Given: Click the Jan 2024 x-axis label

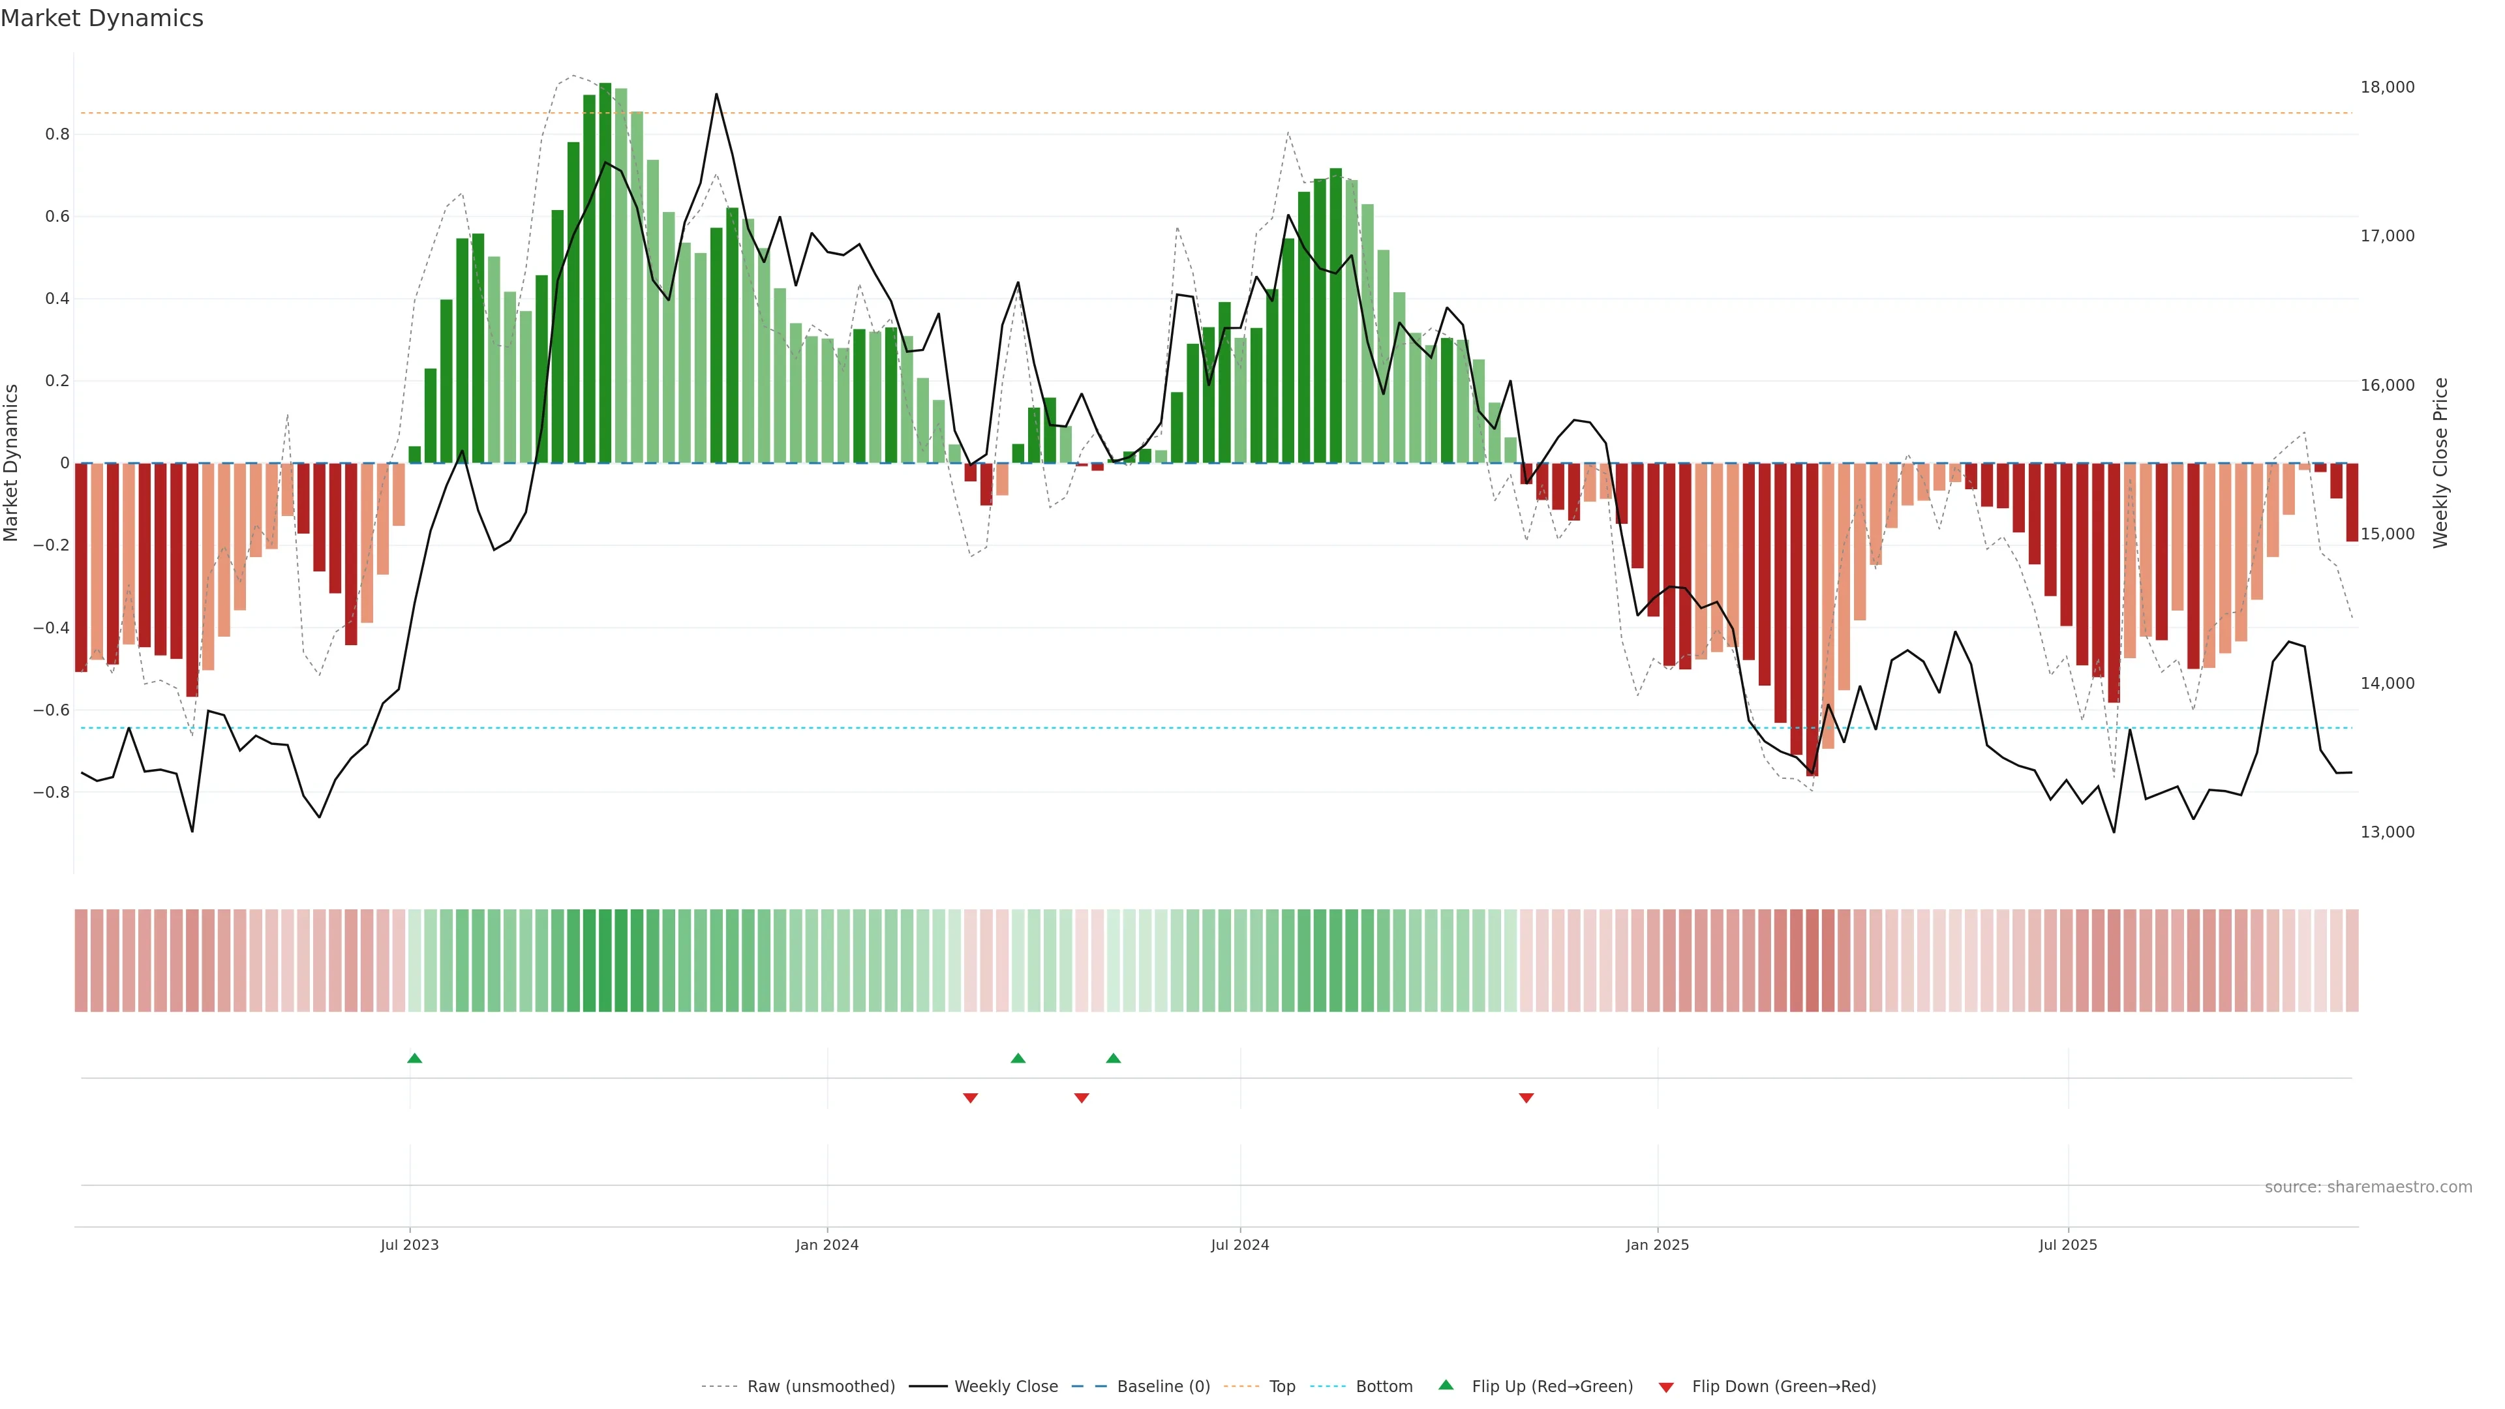Looking at the screenshot, I should [827, 1245].
